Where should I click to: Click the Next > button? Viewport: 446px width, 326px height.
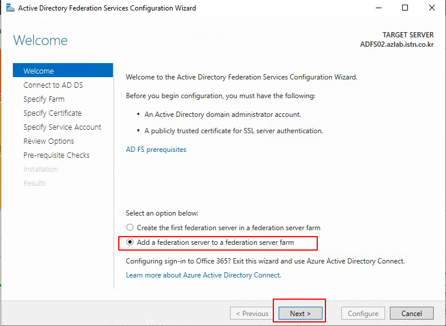coord(300,313)
